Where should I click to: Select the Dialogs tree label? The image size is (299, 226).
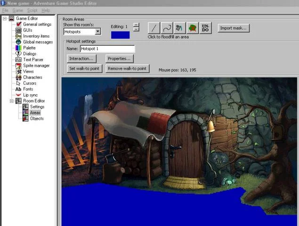click(x=30, y=54)
